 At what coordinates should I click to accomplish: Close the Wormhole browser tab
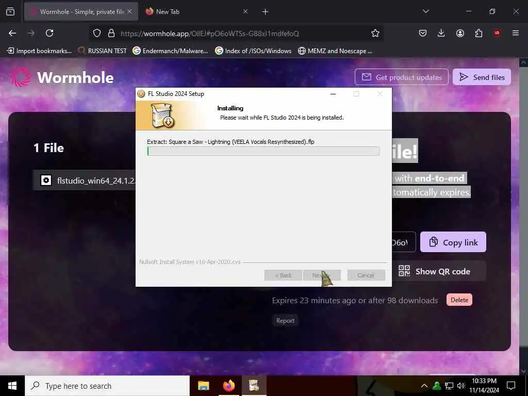pyautogui.click(x=129, y=11)
